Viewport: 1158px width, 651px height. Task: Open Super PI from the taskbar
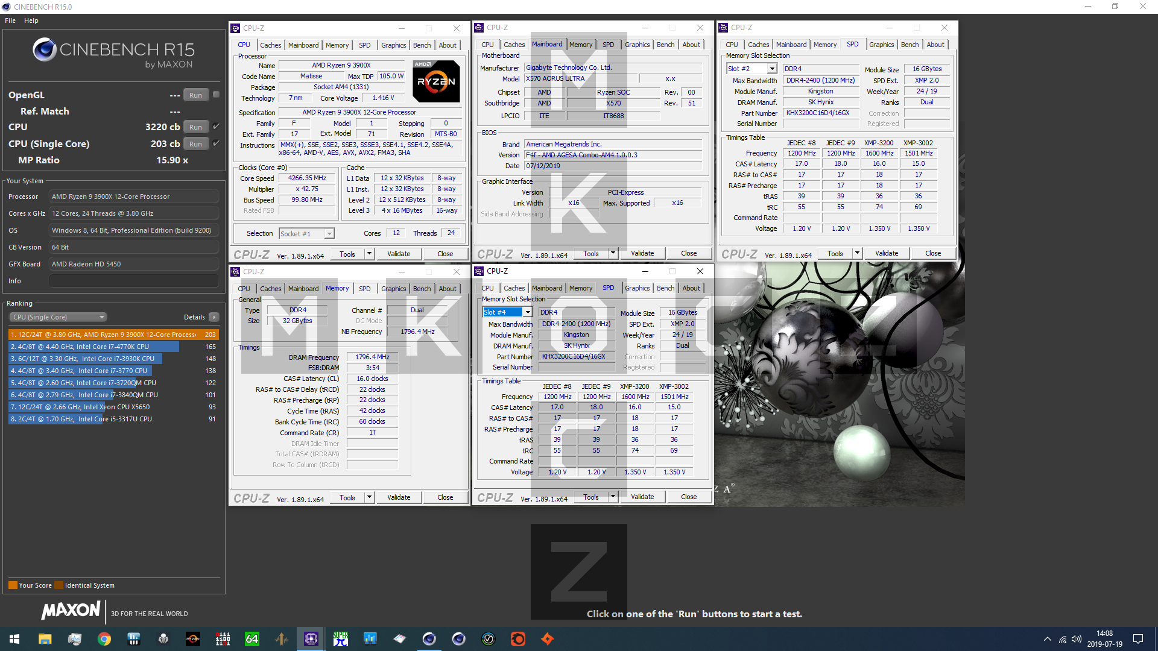click(x=341, y=639)
